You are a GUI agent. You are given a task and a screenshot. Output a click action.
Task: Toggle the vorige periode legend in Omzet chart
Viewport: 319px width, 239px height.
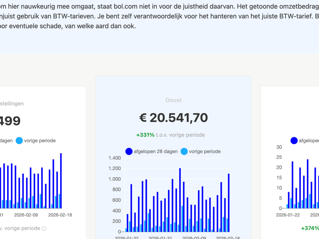coord(201,151)
